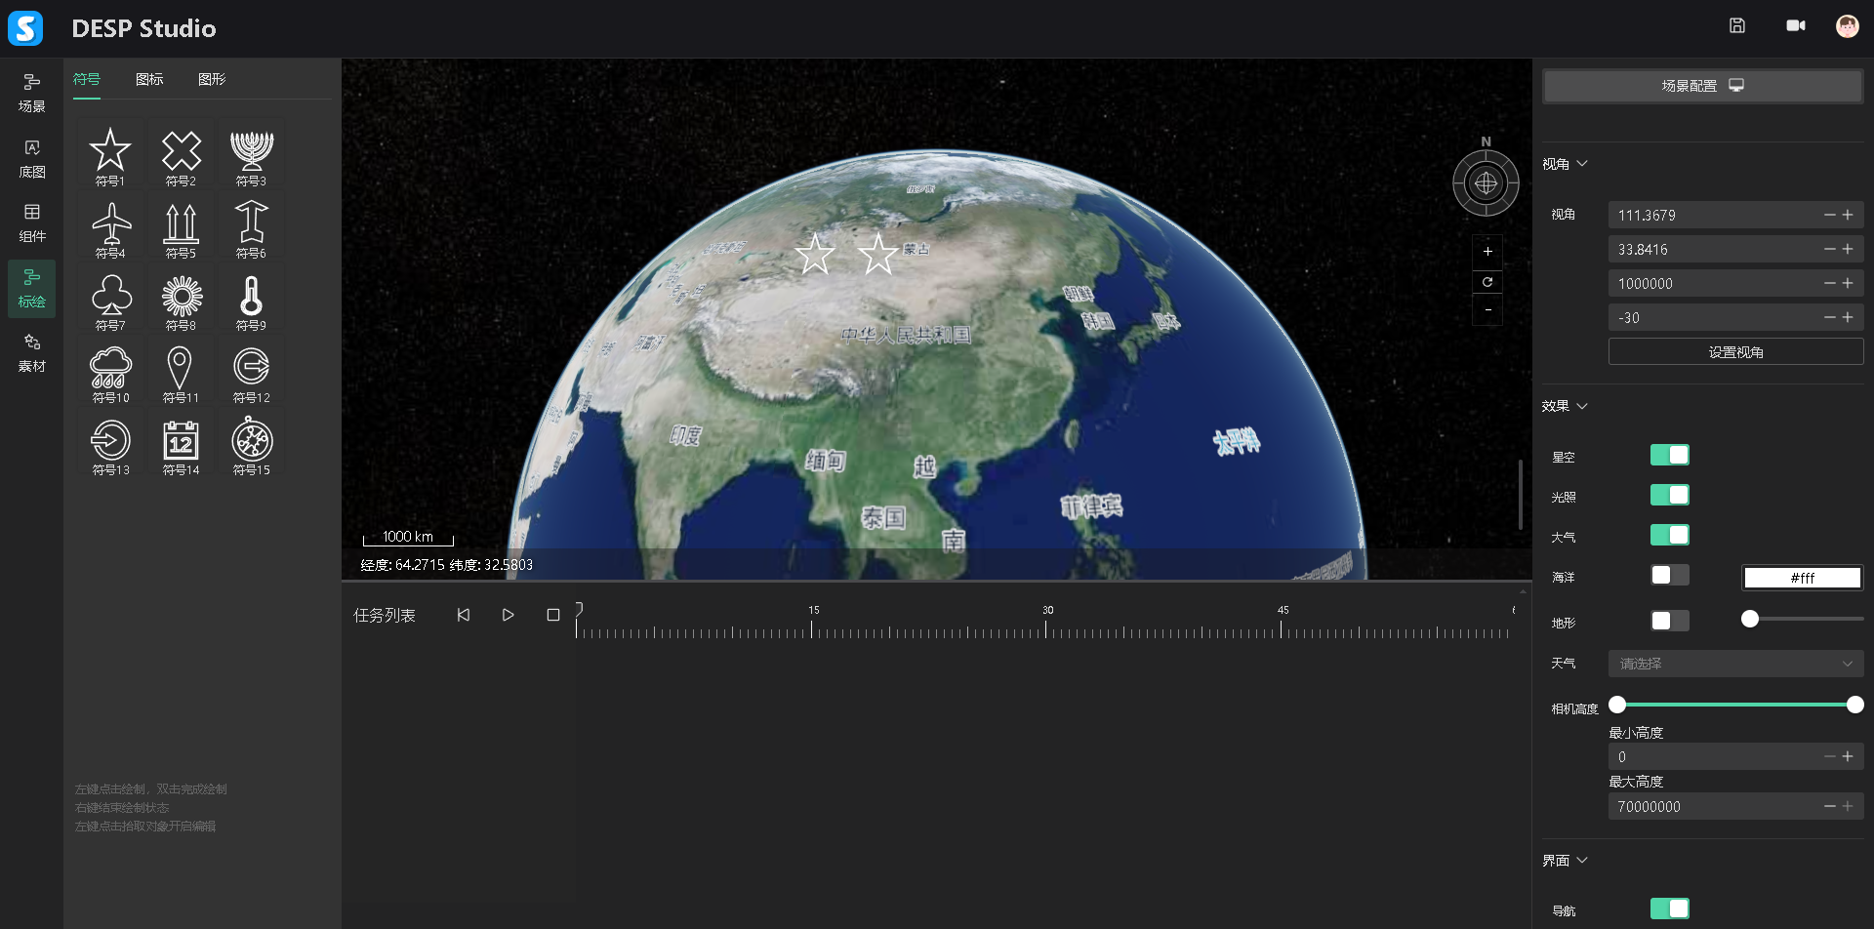
Task: Disable the 星空 starfield toggle
Action: 1669,456
